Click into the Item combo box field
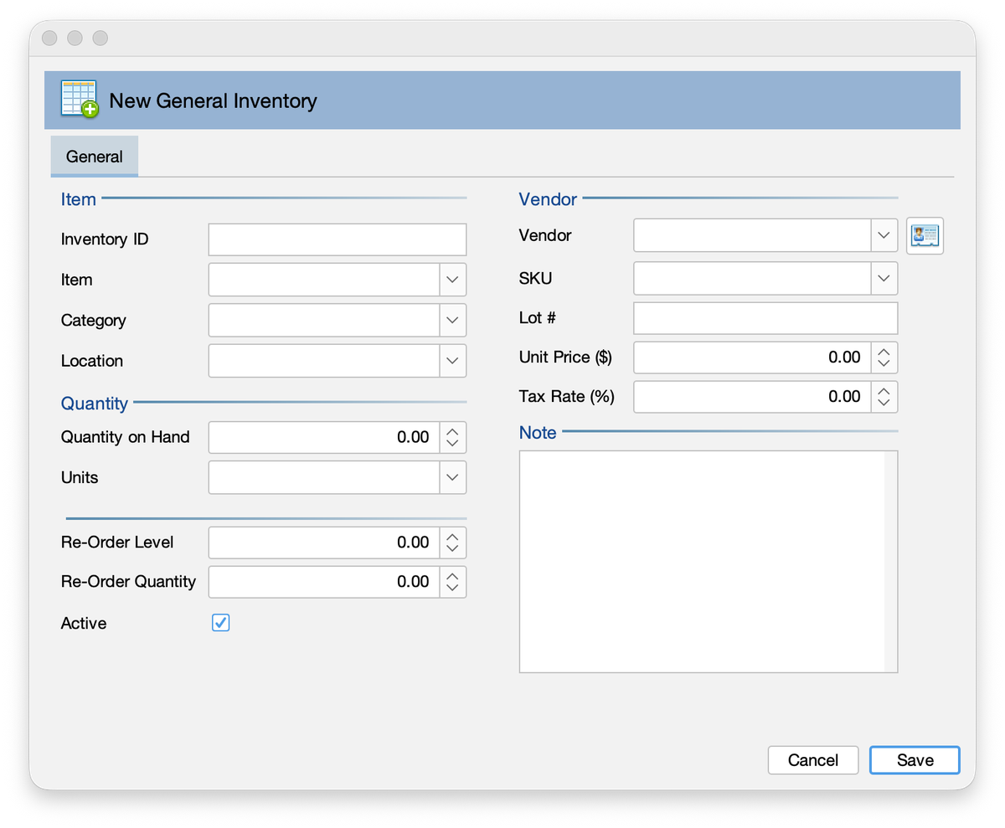The height and width of the screenshot is (828, 1005). [x=324, y=280]
